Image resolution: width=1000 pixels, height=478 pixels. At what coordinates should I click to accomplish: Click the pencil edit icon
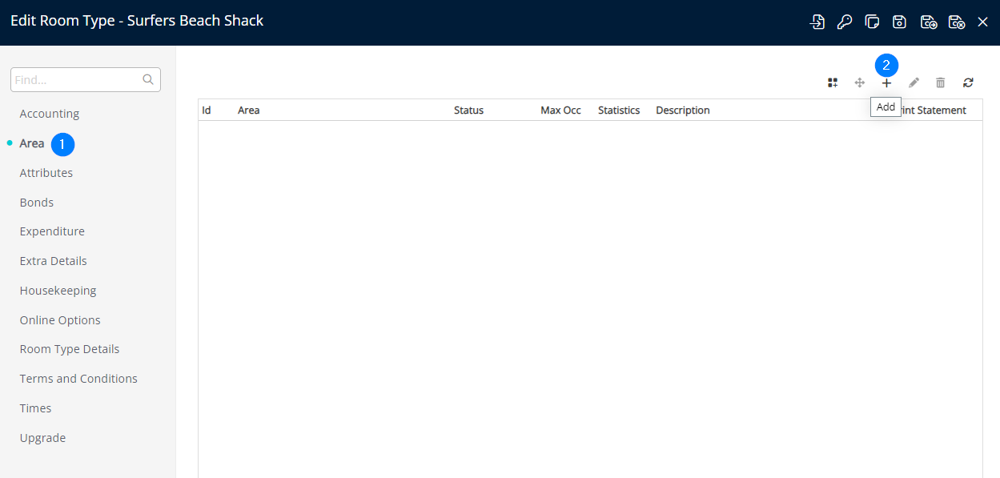coord(914,82)
